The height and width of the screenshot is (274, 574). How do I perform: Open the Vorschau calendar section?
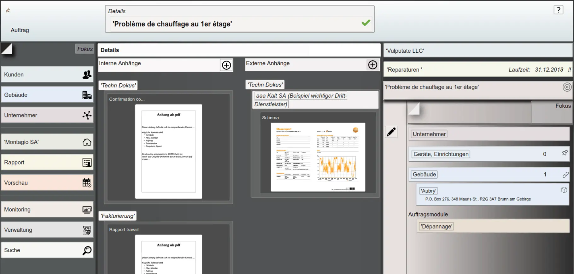click(47, 183)
